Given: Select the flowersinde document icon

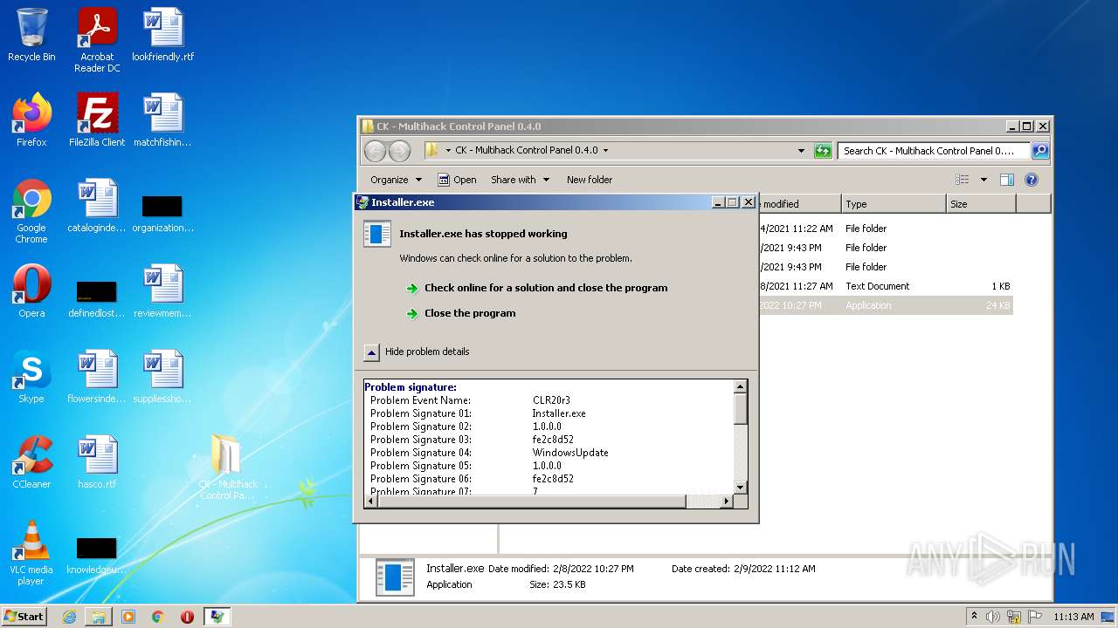Looking at the screenshot, I should pyautogui.click(x=97, y=377).
